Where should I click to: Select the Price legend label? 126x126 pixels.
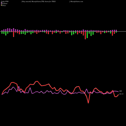[x=4, y=6]
